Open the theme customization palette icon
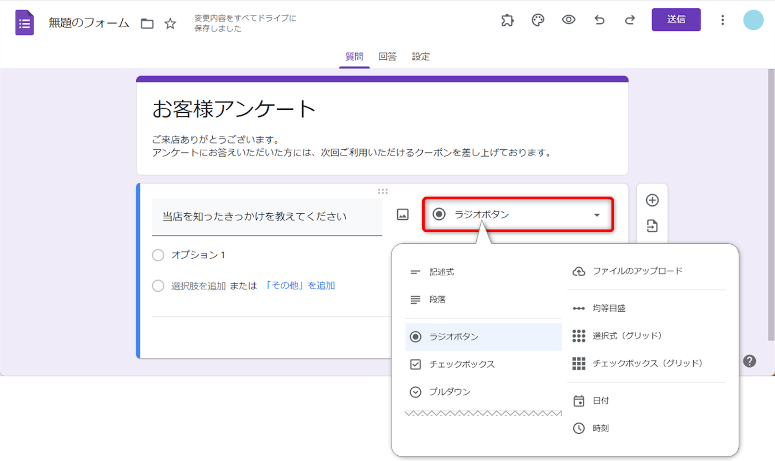 (x=538, y=20)
